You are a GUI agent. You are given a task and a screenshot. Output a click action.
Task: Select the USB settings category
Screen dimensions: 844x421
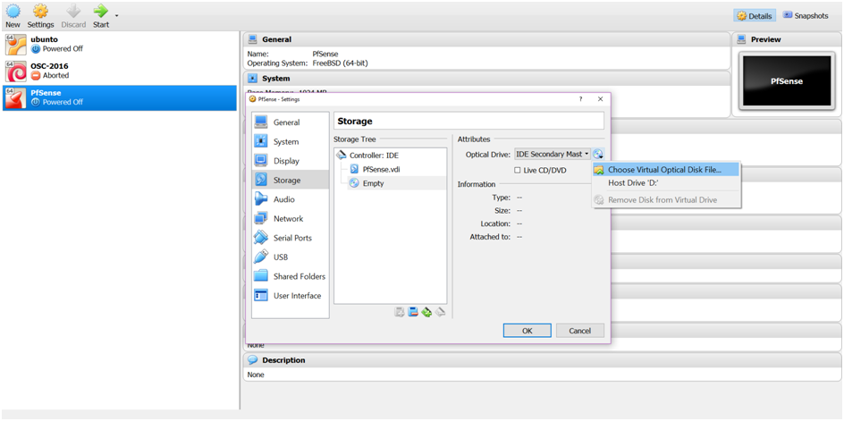(x=280, y=257)
